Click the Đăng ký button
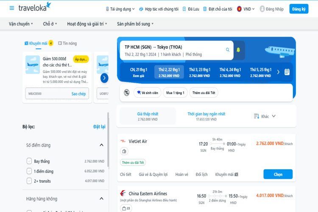318x212 pixels. point(299,9)
